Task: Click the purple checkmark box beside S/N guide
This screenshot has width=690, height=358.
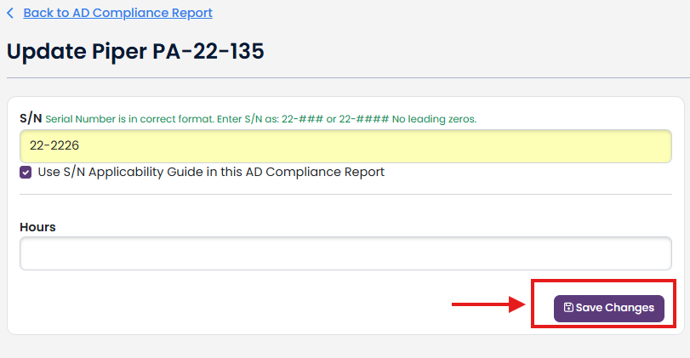Action: (26, 172)
